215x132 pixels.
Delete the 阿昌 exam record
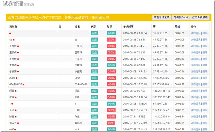(205, 91)
